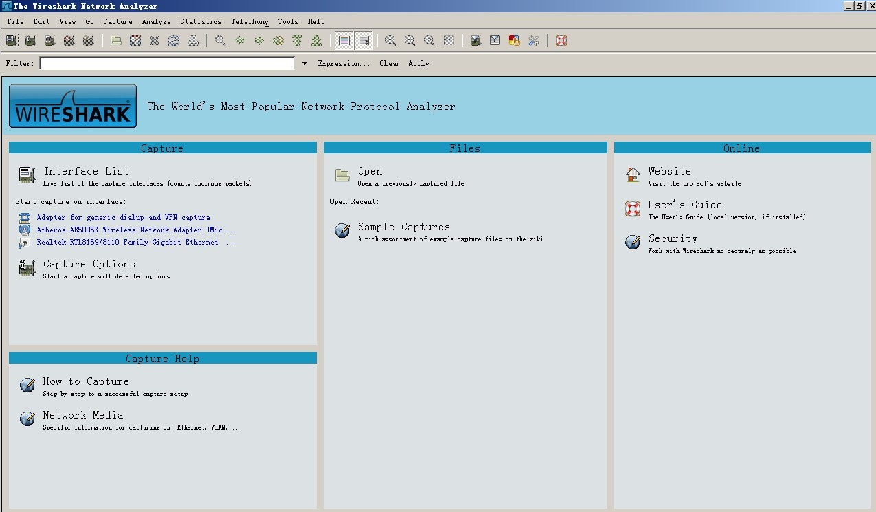Viewport: 876px width, 512px height.
Task: Open the View menu
Action: tap(68, 22)
